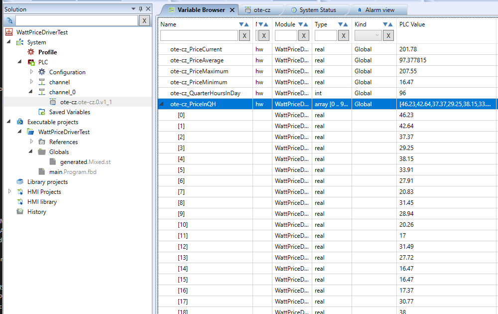This screenshot has height=314, width=498.
Task: Click the Library projects icon
Action: pyautogui.click(x=20, y=182)
